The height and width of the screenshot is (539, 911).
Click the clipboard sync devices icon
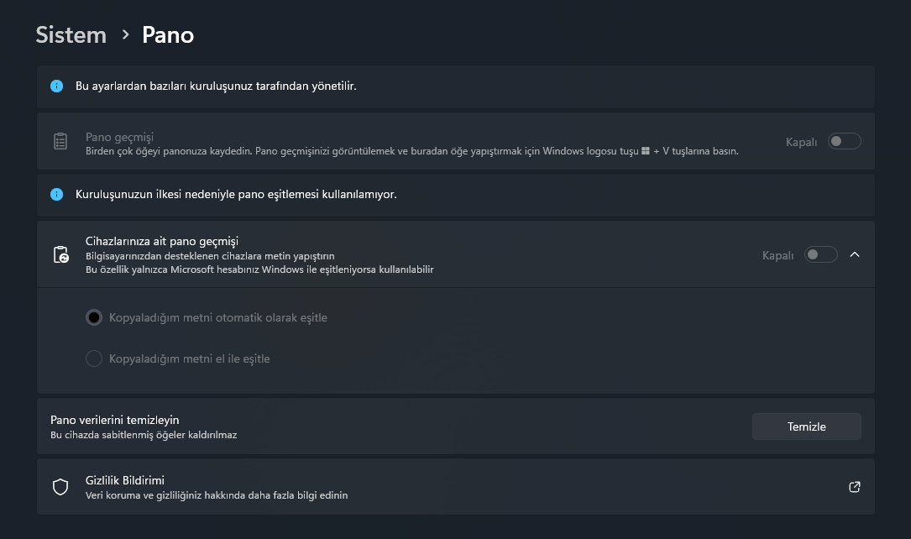(x=60, y=254)
